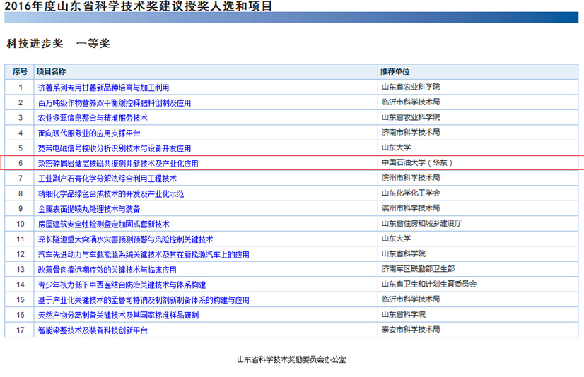Open the 精细化学品绿色合成技术的开发及产业化示范 link
The width and height of the screenshot is (584, 377).
pyautogui.click(x=111, y=193)
